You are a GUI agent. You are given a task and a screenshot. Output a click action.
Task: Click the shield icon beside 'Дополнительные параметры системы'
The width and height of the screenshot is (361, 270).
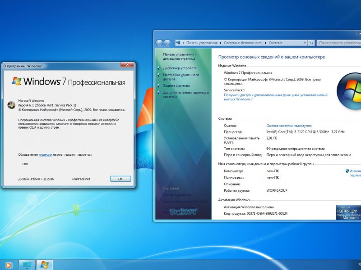tap(159, 93)
